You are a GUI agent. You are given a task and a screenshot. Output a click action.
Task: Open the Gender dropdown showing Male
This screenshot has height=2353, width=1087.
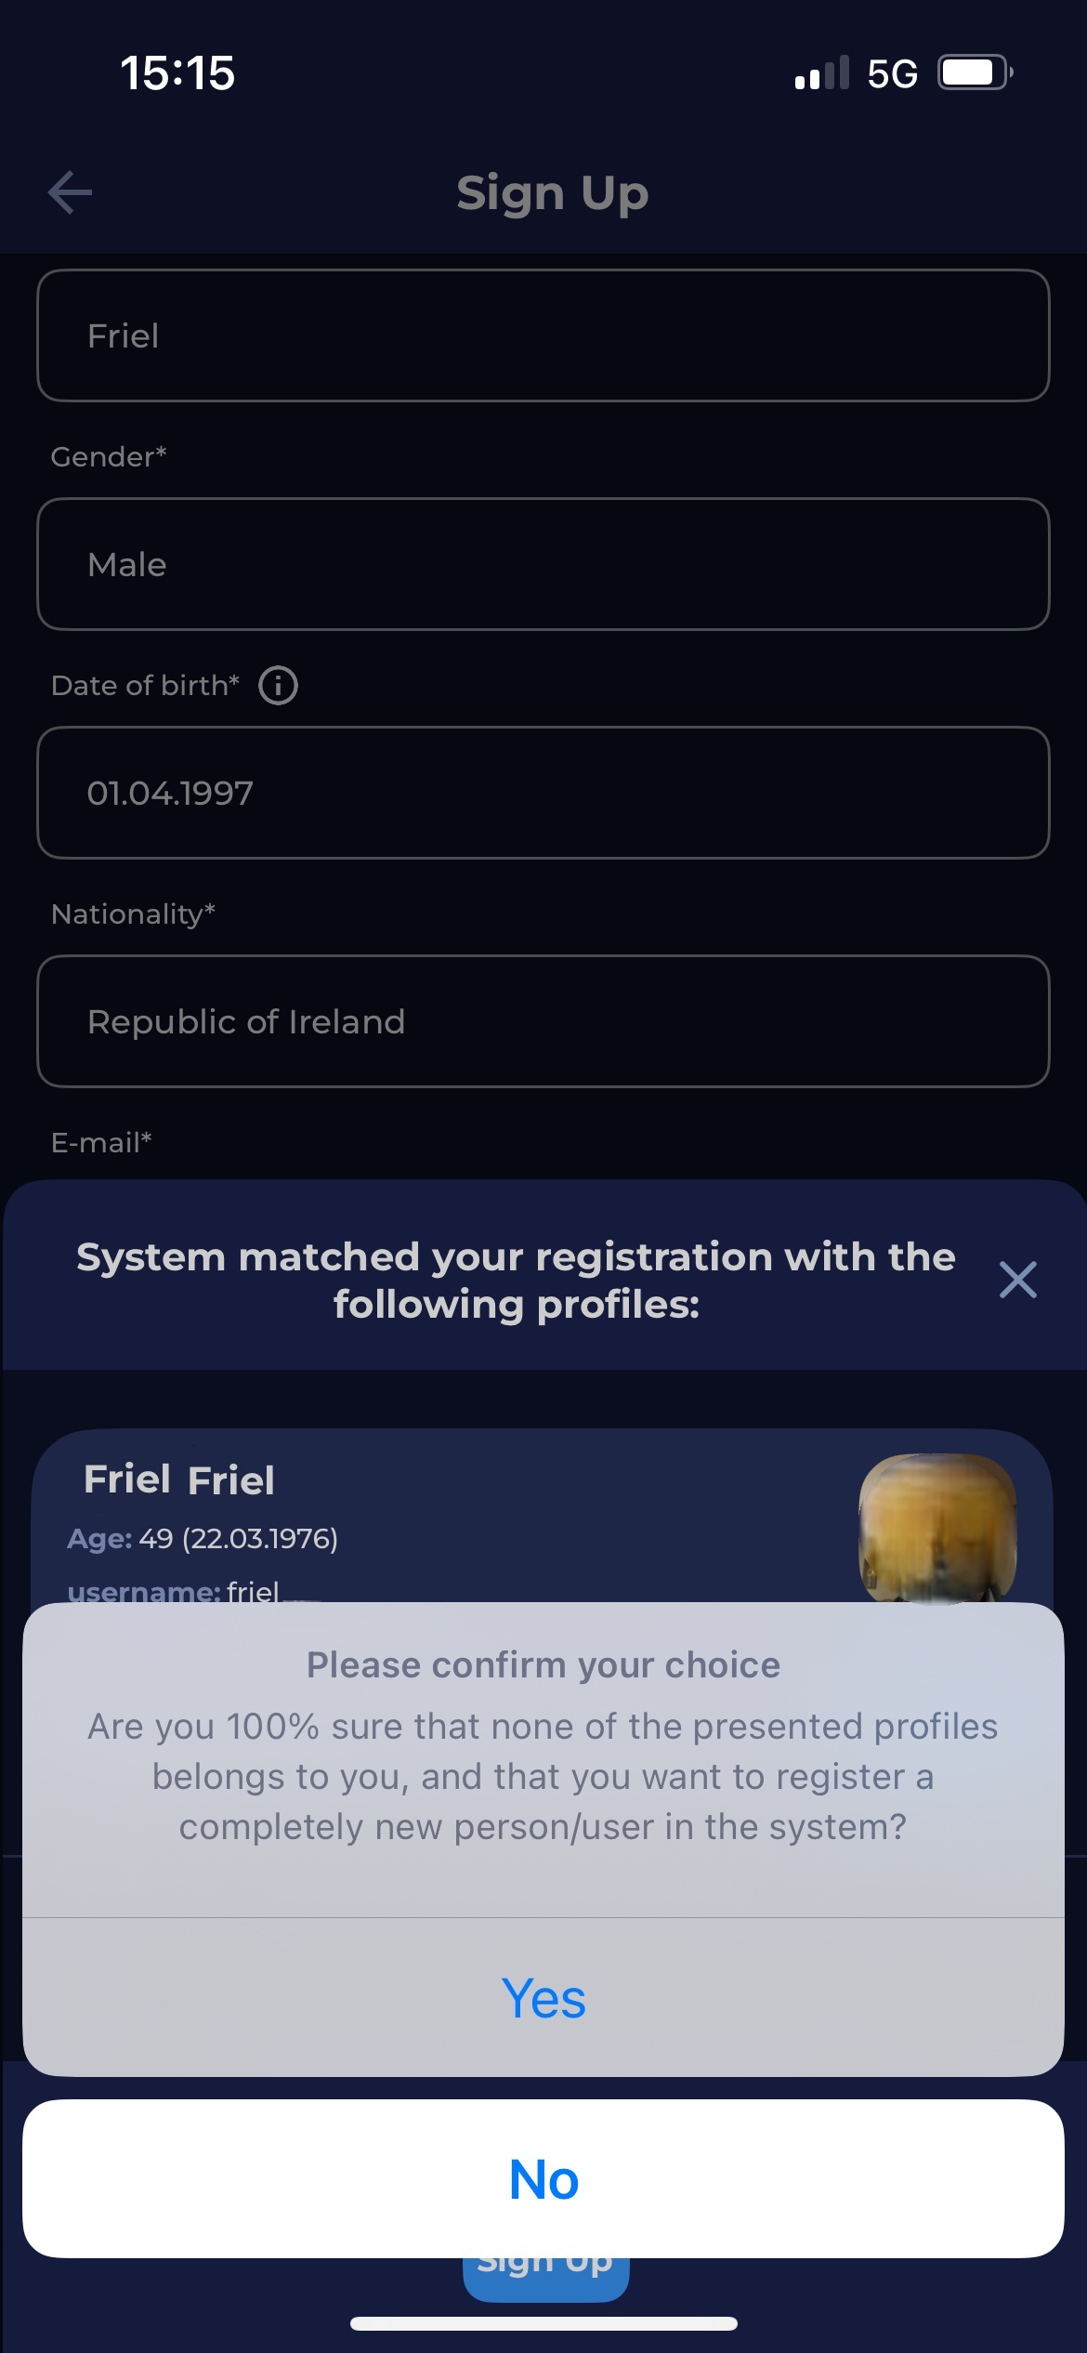point(543,564)
